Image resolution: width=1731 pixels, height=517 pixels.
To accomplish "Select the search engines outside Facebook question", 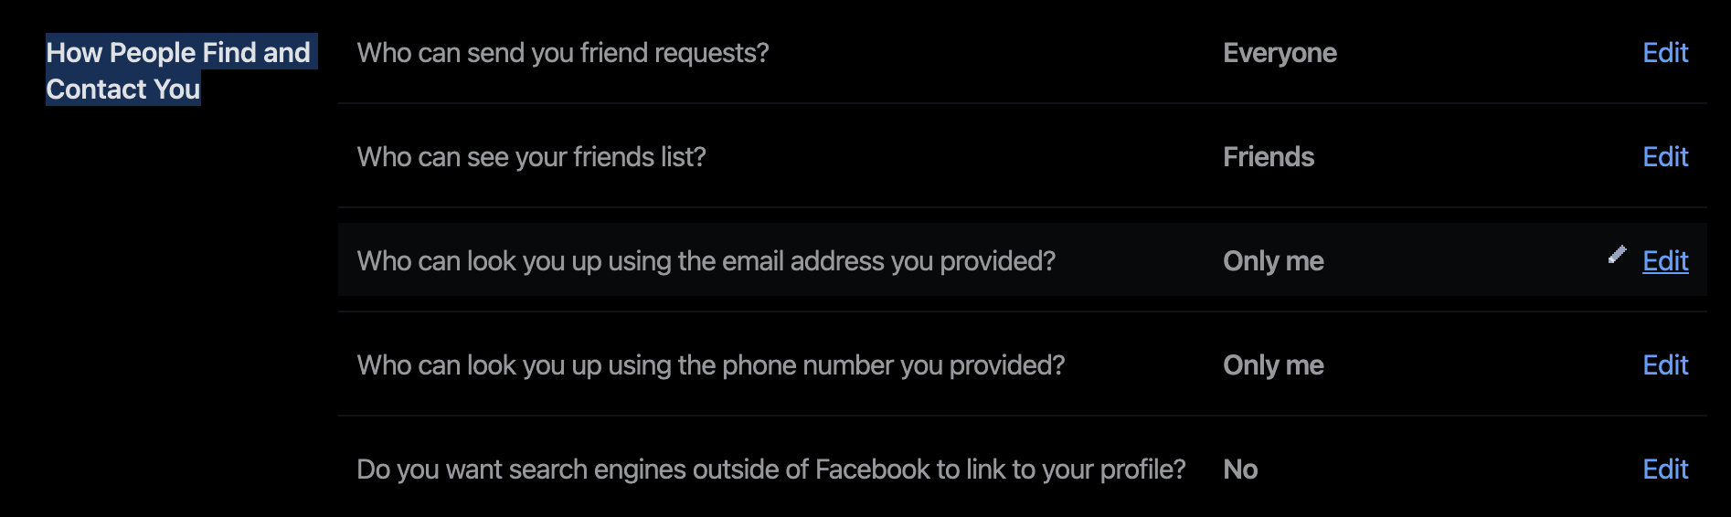I will (x=770, y=470).
